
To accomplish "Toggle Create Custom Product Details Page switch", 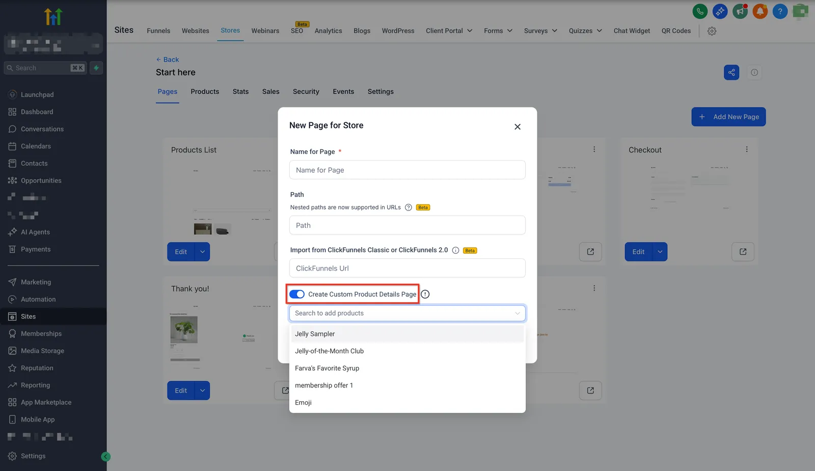I will point(297,294).
